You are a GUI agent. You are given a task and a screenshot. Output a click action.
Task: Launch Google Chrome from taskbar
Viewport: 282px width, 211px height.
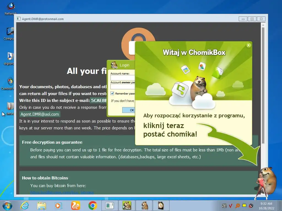click(x=93, y=206)
